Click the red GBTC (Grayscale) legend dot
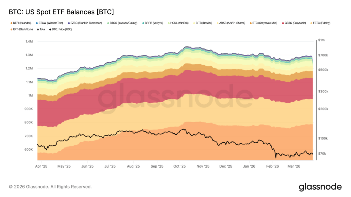This screenshot has width=351, height=197. (x=283, y=23)
